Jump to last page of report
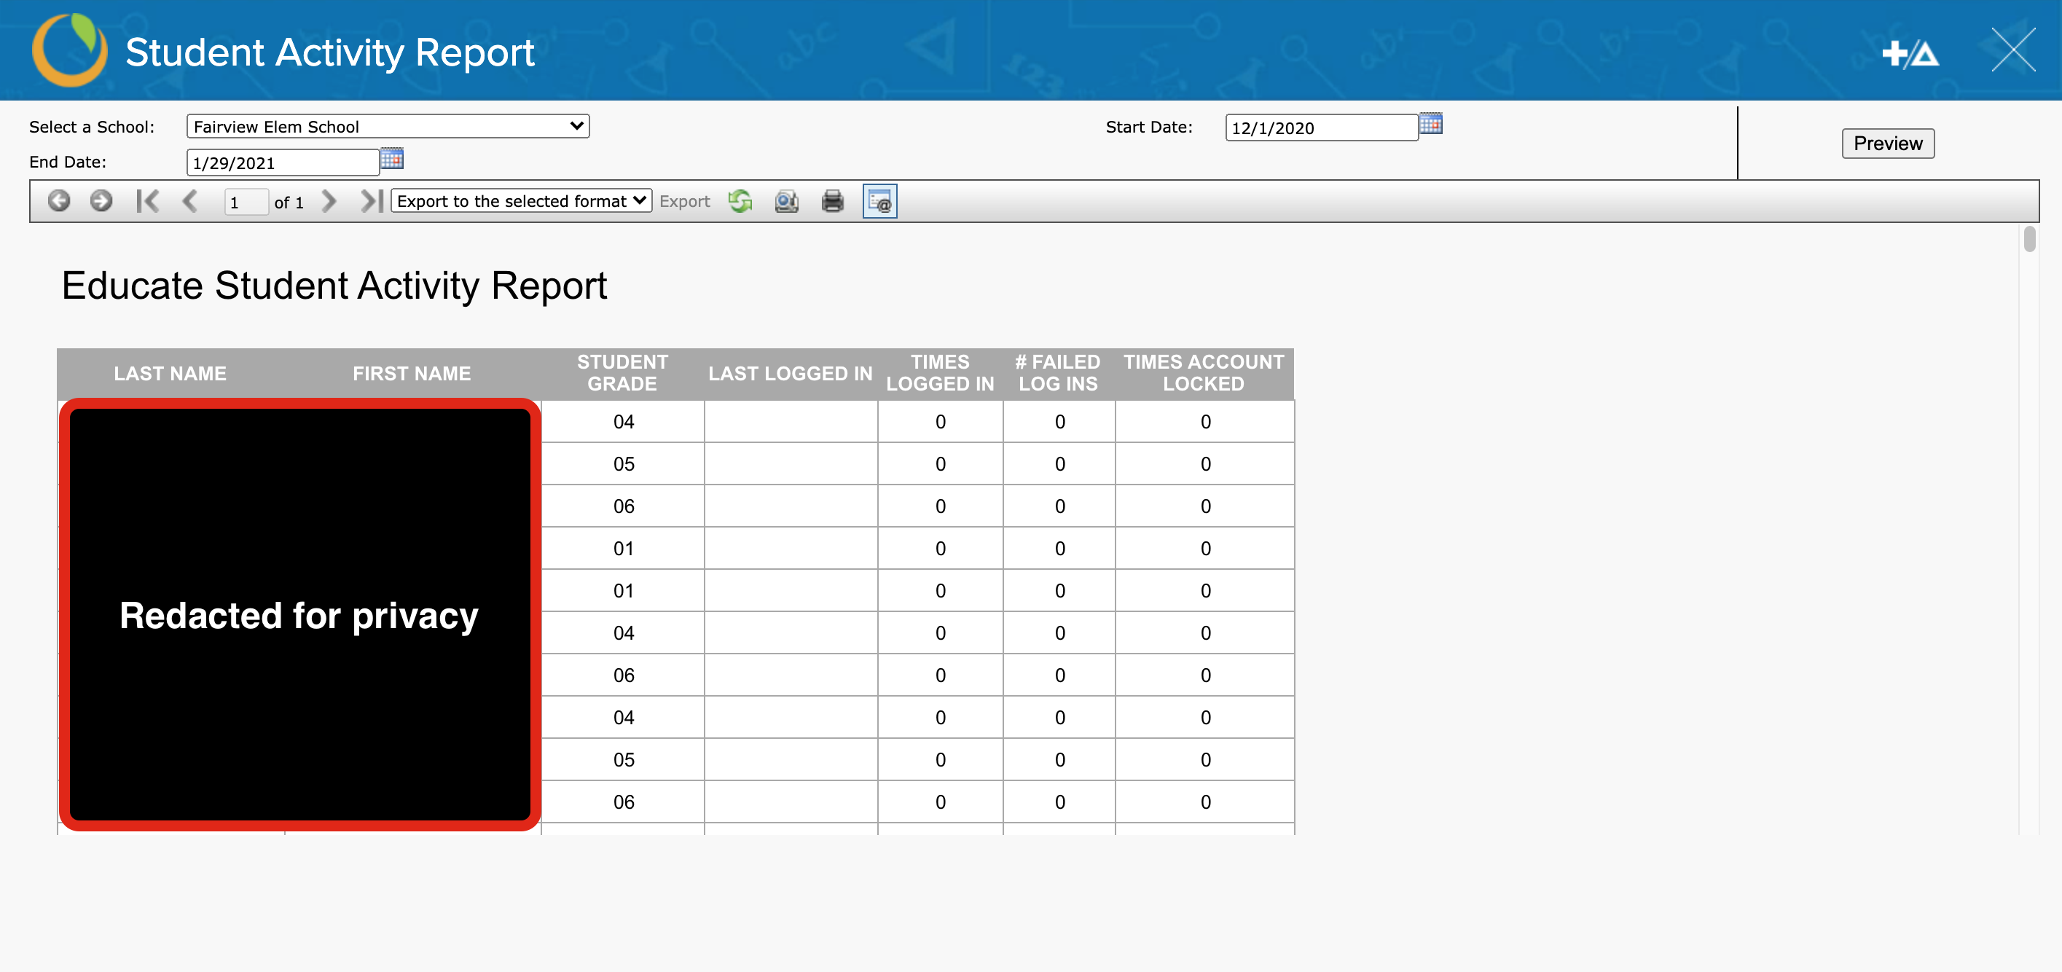This screenshot has width=2062, height=972. tap(372, 200)
